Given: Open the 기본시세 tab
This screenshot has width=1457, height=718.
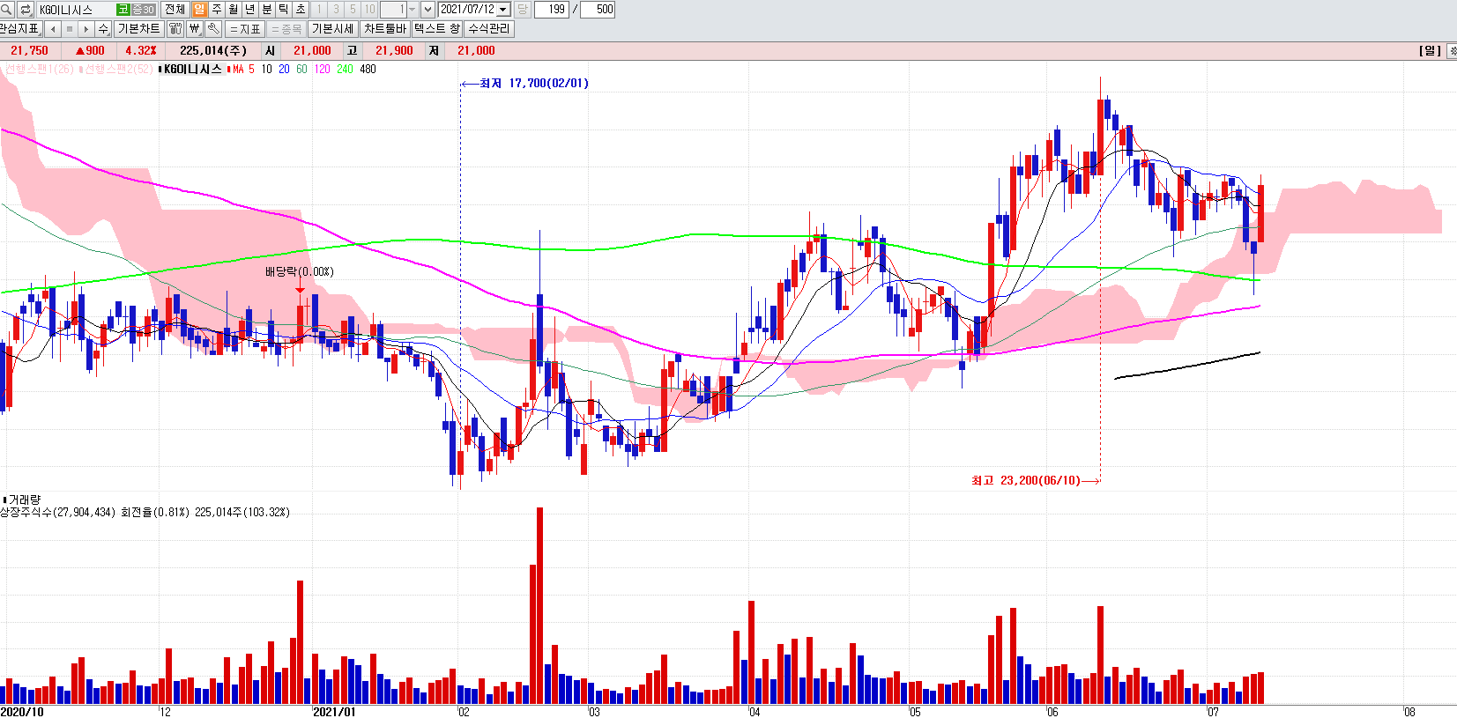Looking at the screenshot, I should tap(332, 29).
